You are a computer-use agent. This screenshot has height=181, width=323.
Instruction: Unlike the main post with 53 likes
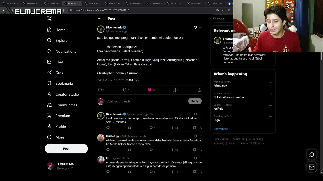pos(151,90)
